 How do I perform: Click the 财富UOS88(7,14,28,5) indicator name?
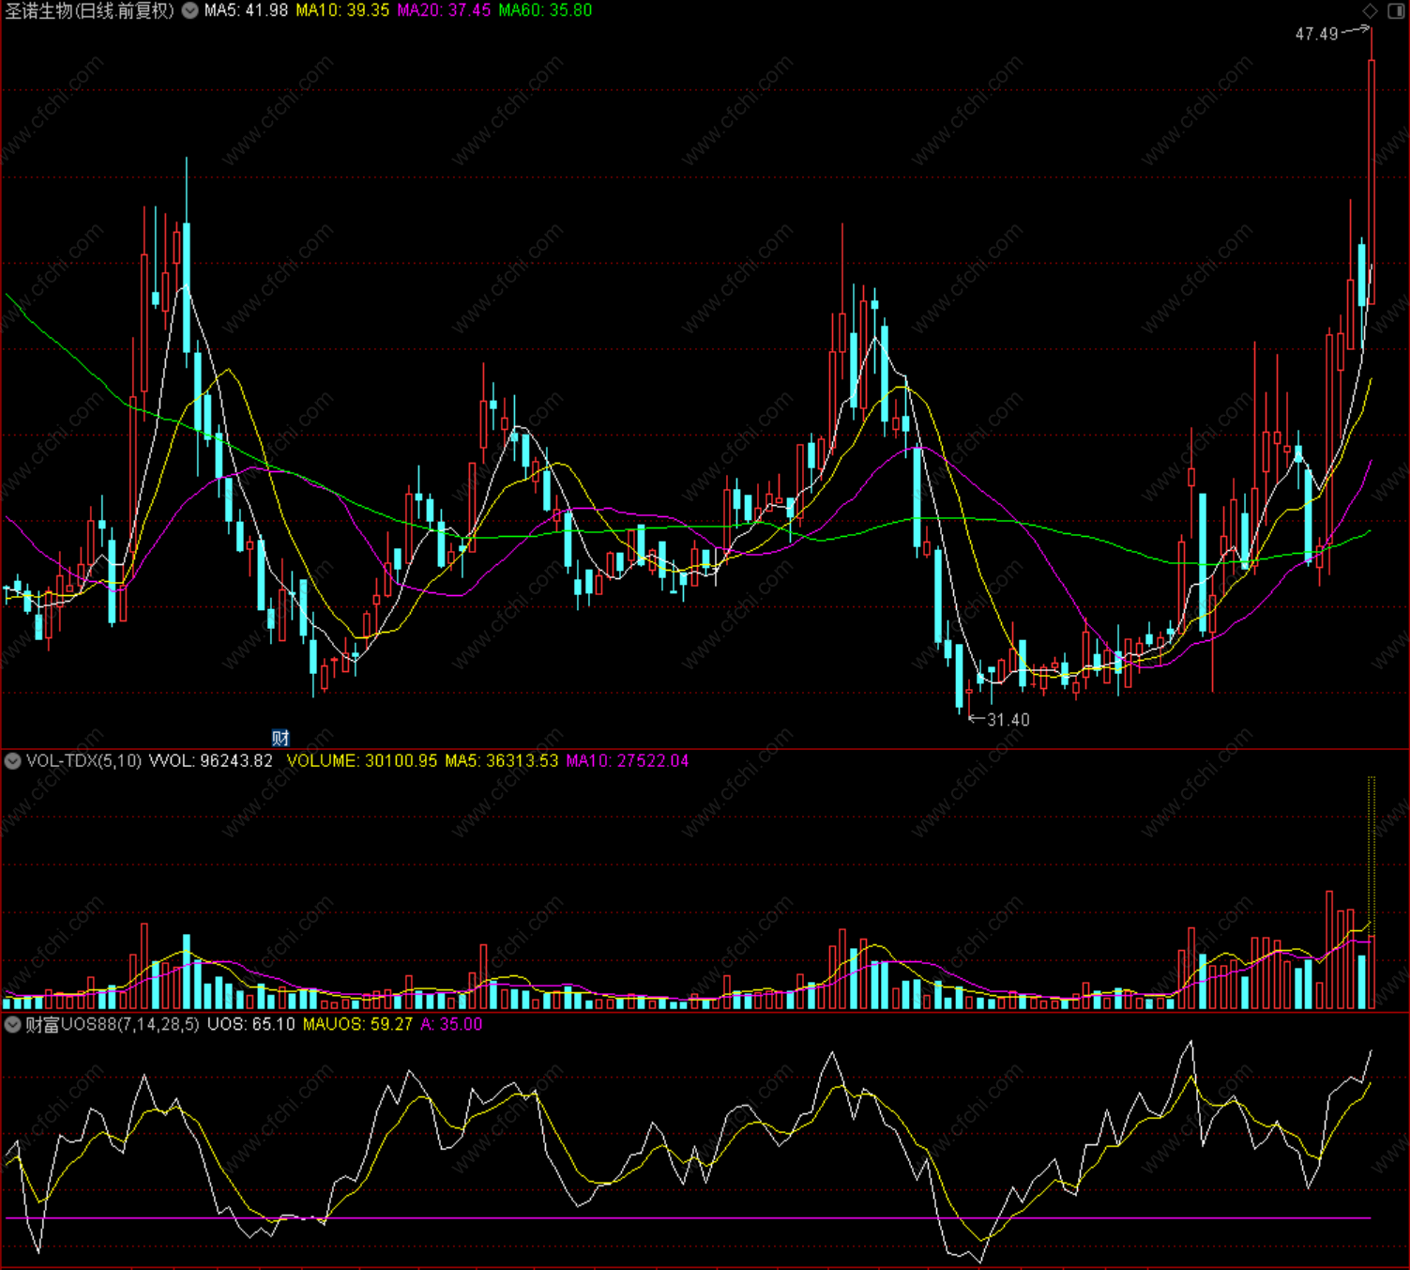click(112, 1024)
